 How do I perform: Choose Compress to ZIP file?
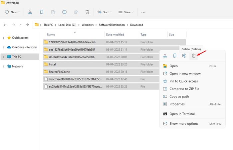tap(184, 89)
